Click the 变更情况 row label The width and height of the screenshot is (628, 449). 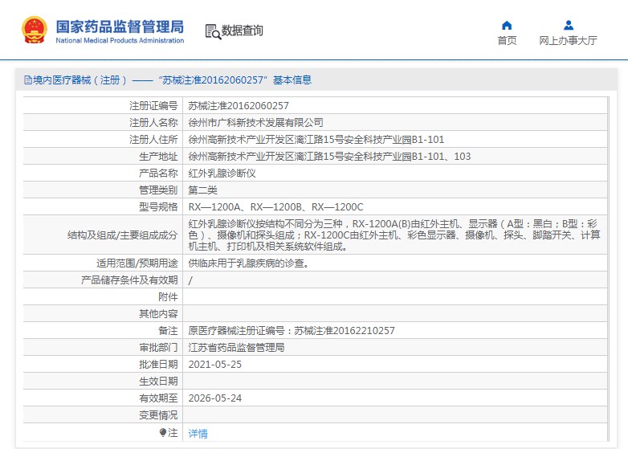point(158,415)
